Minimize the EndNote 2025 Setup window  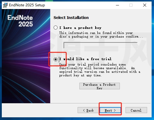tap(117, 5)
